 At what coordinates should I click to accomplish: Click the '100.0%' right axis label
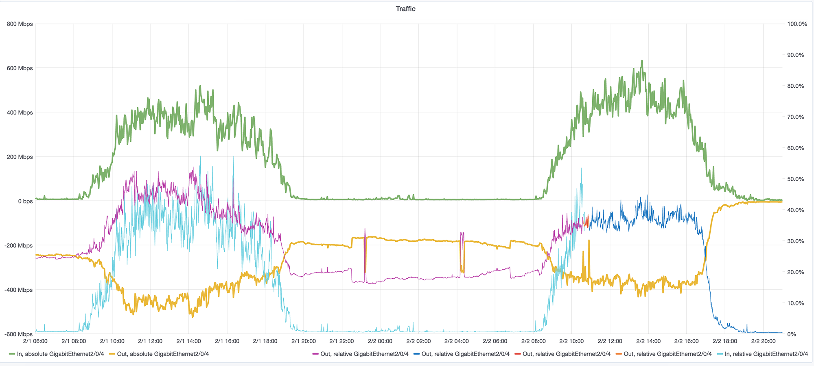(x=797, y=24)
